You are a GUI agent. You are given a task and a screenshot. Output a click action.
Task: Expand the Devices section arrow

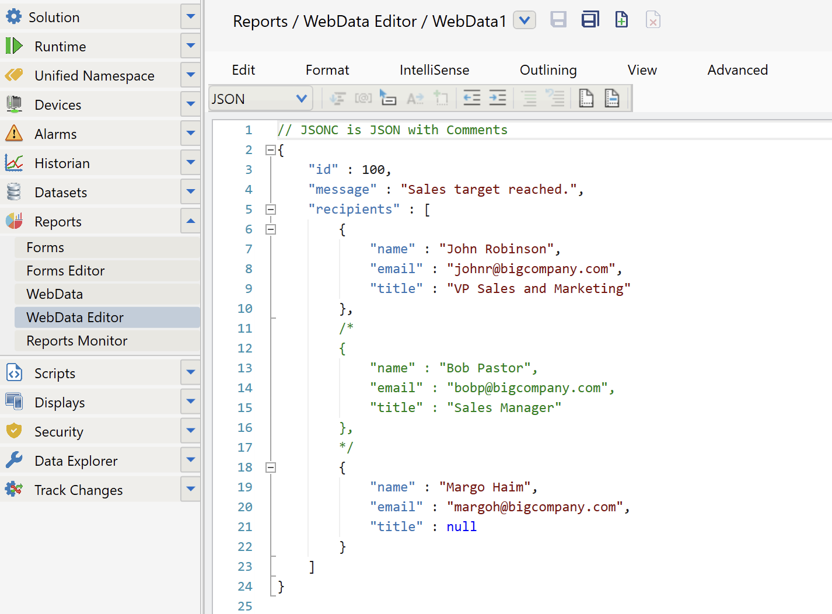(190, 104)
